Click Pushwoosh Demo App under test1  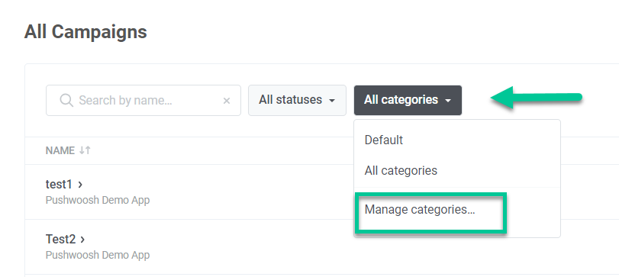tap(98, 200)
